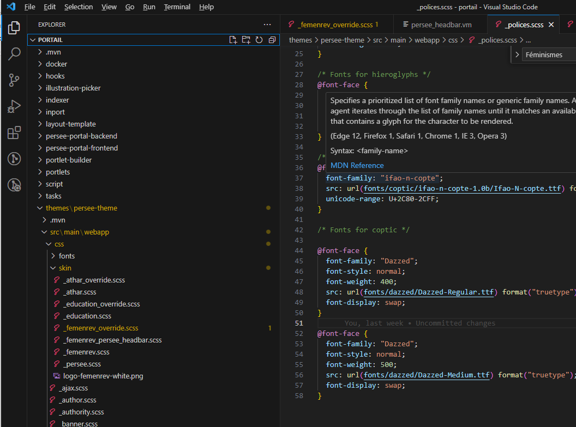Click the New Folder icon in Explorer
Viewport: 576px width, 427px height.
(x=246, y=40)
